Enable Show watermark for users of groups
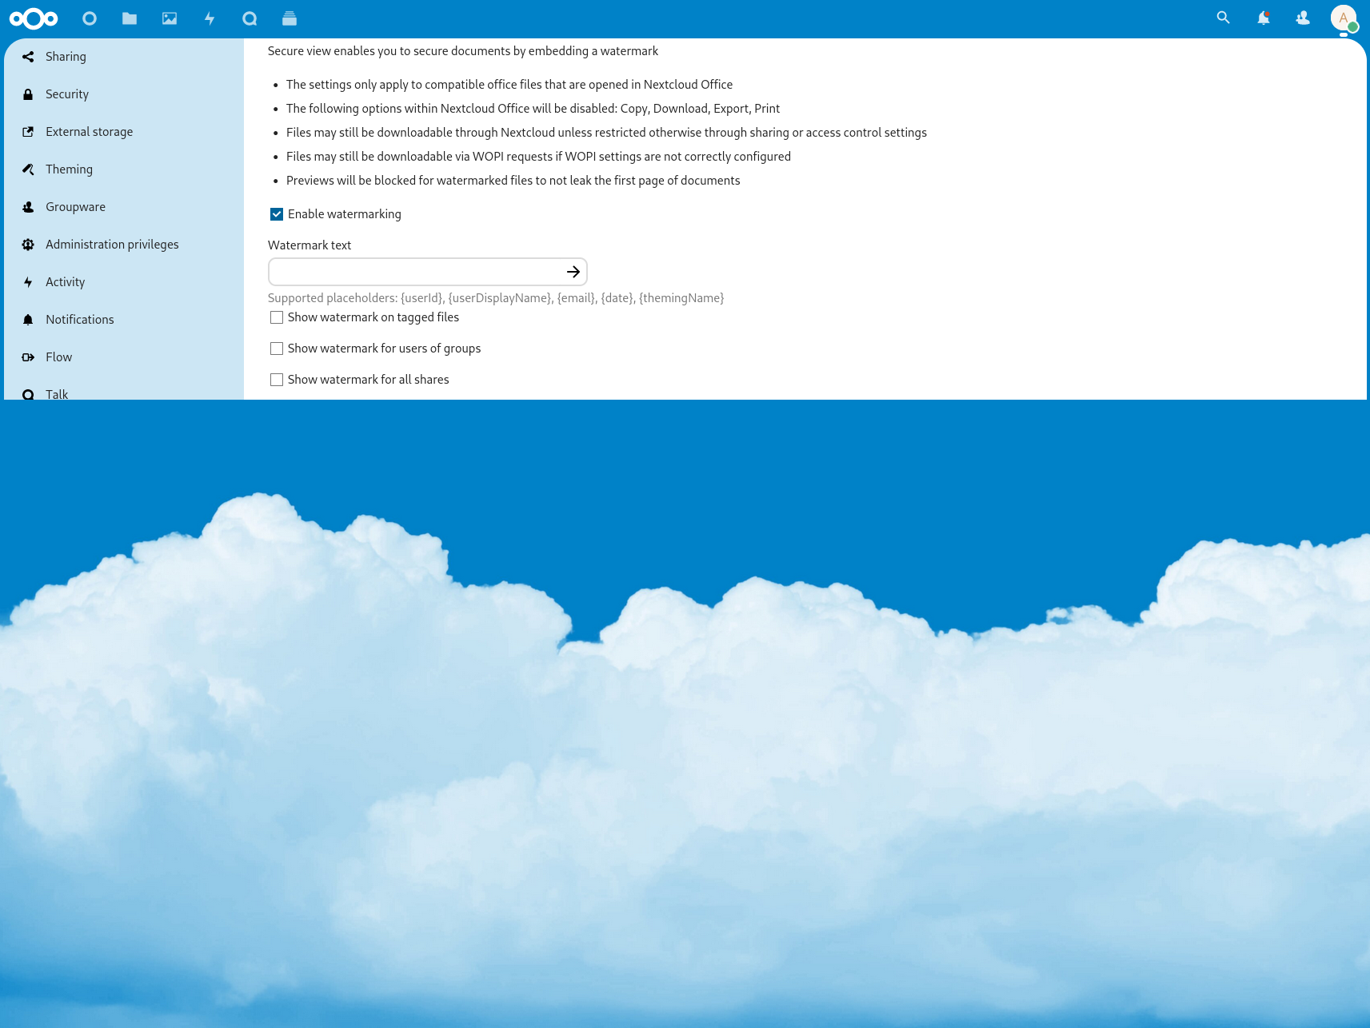 point(277,349)
